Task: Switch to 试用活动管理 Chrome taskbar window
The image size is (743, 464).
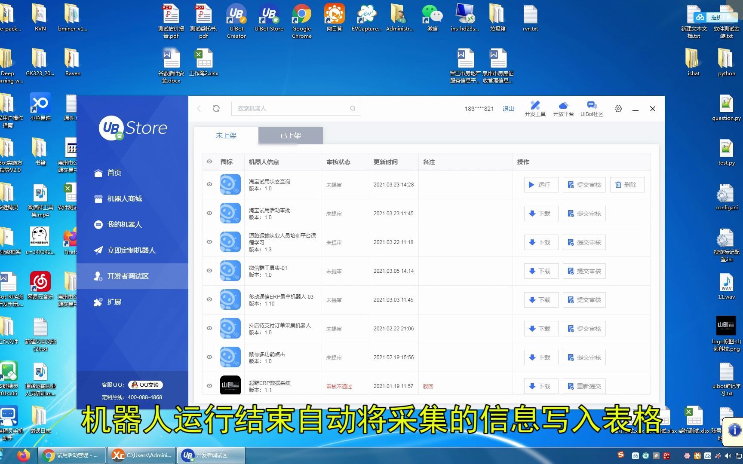Action: coord(72,455)
